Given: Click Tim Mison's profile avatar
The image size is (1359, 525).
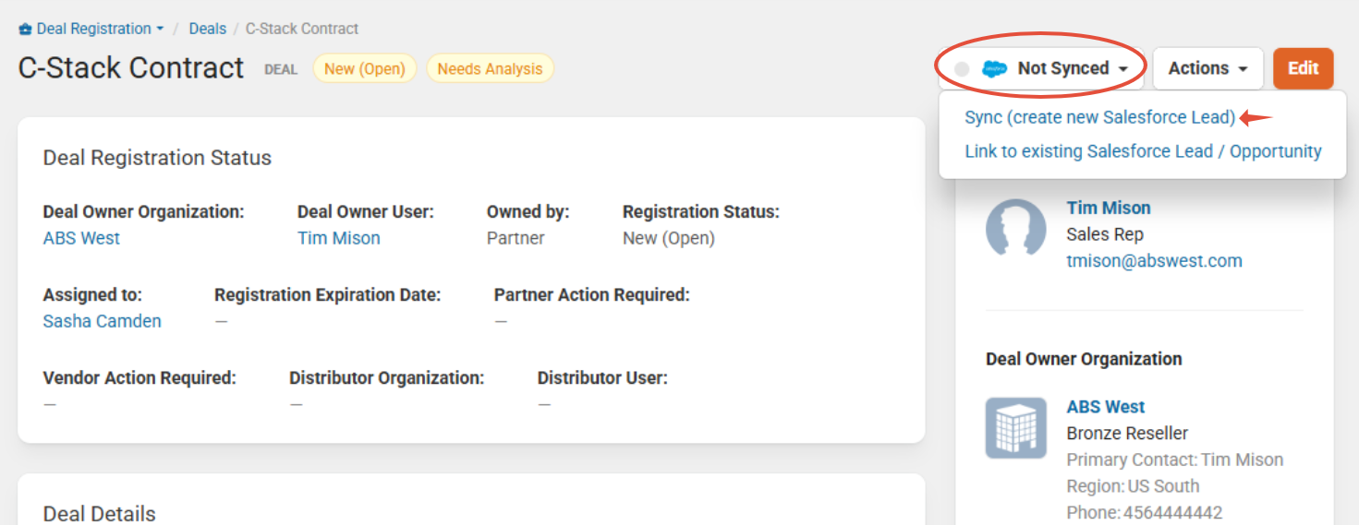Looking at the screenshot, I should (x=1015, y=227).
